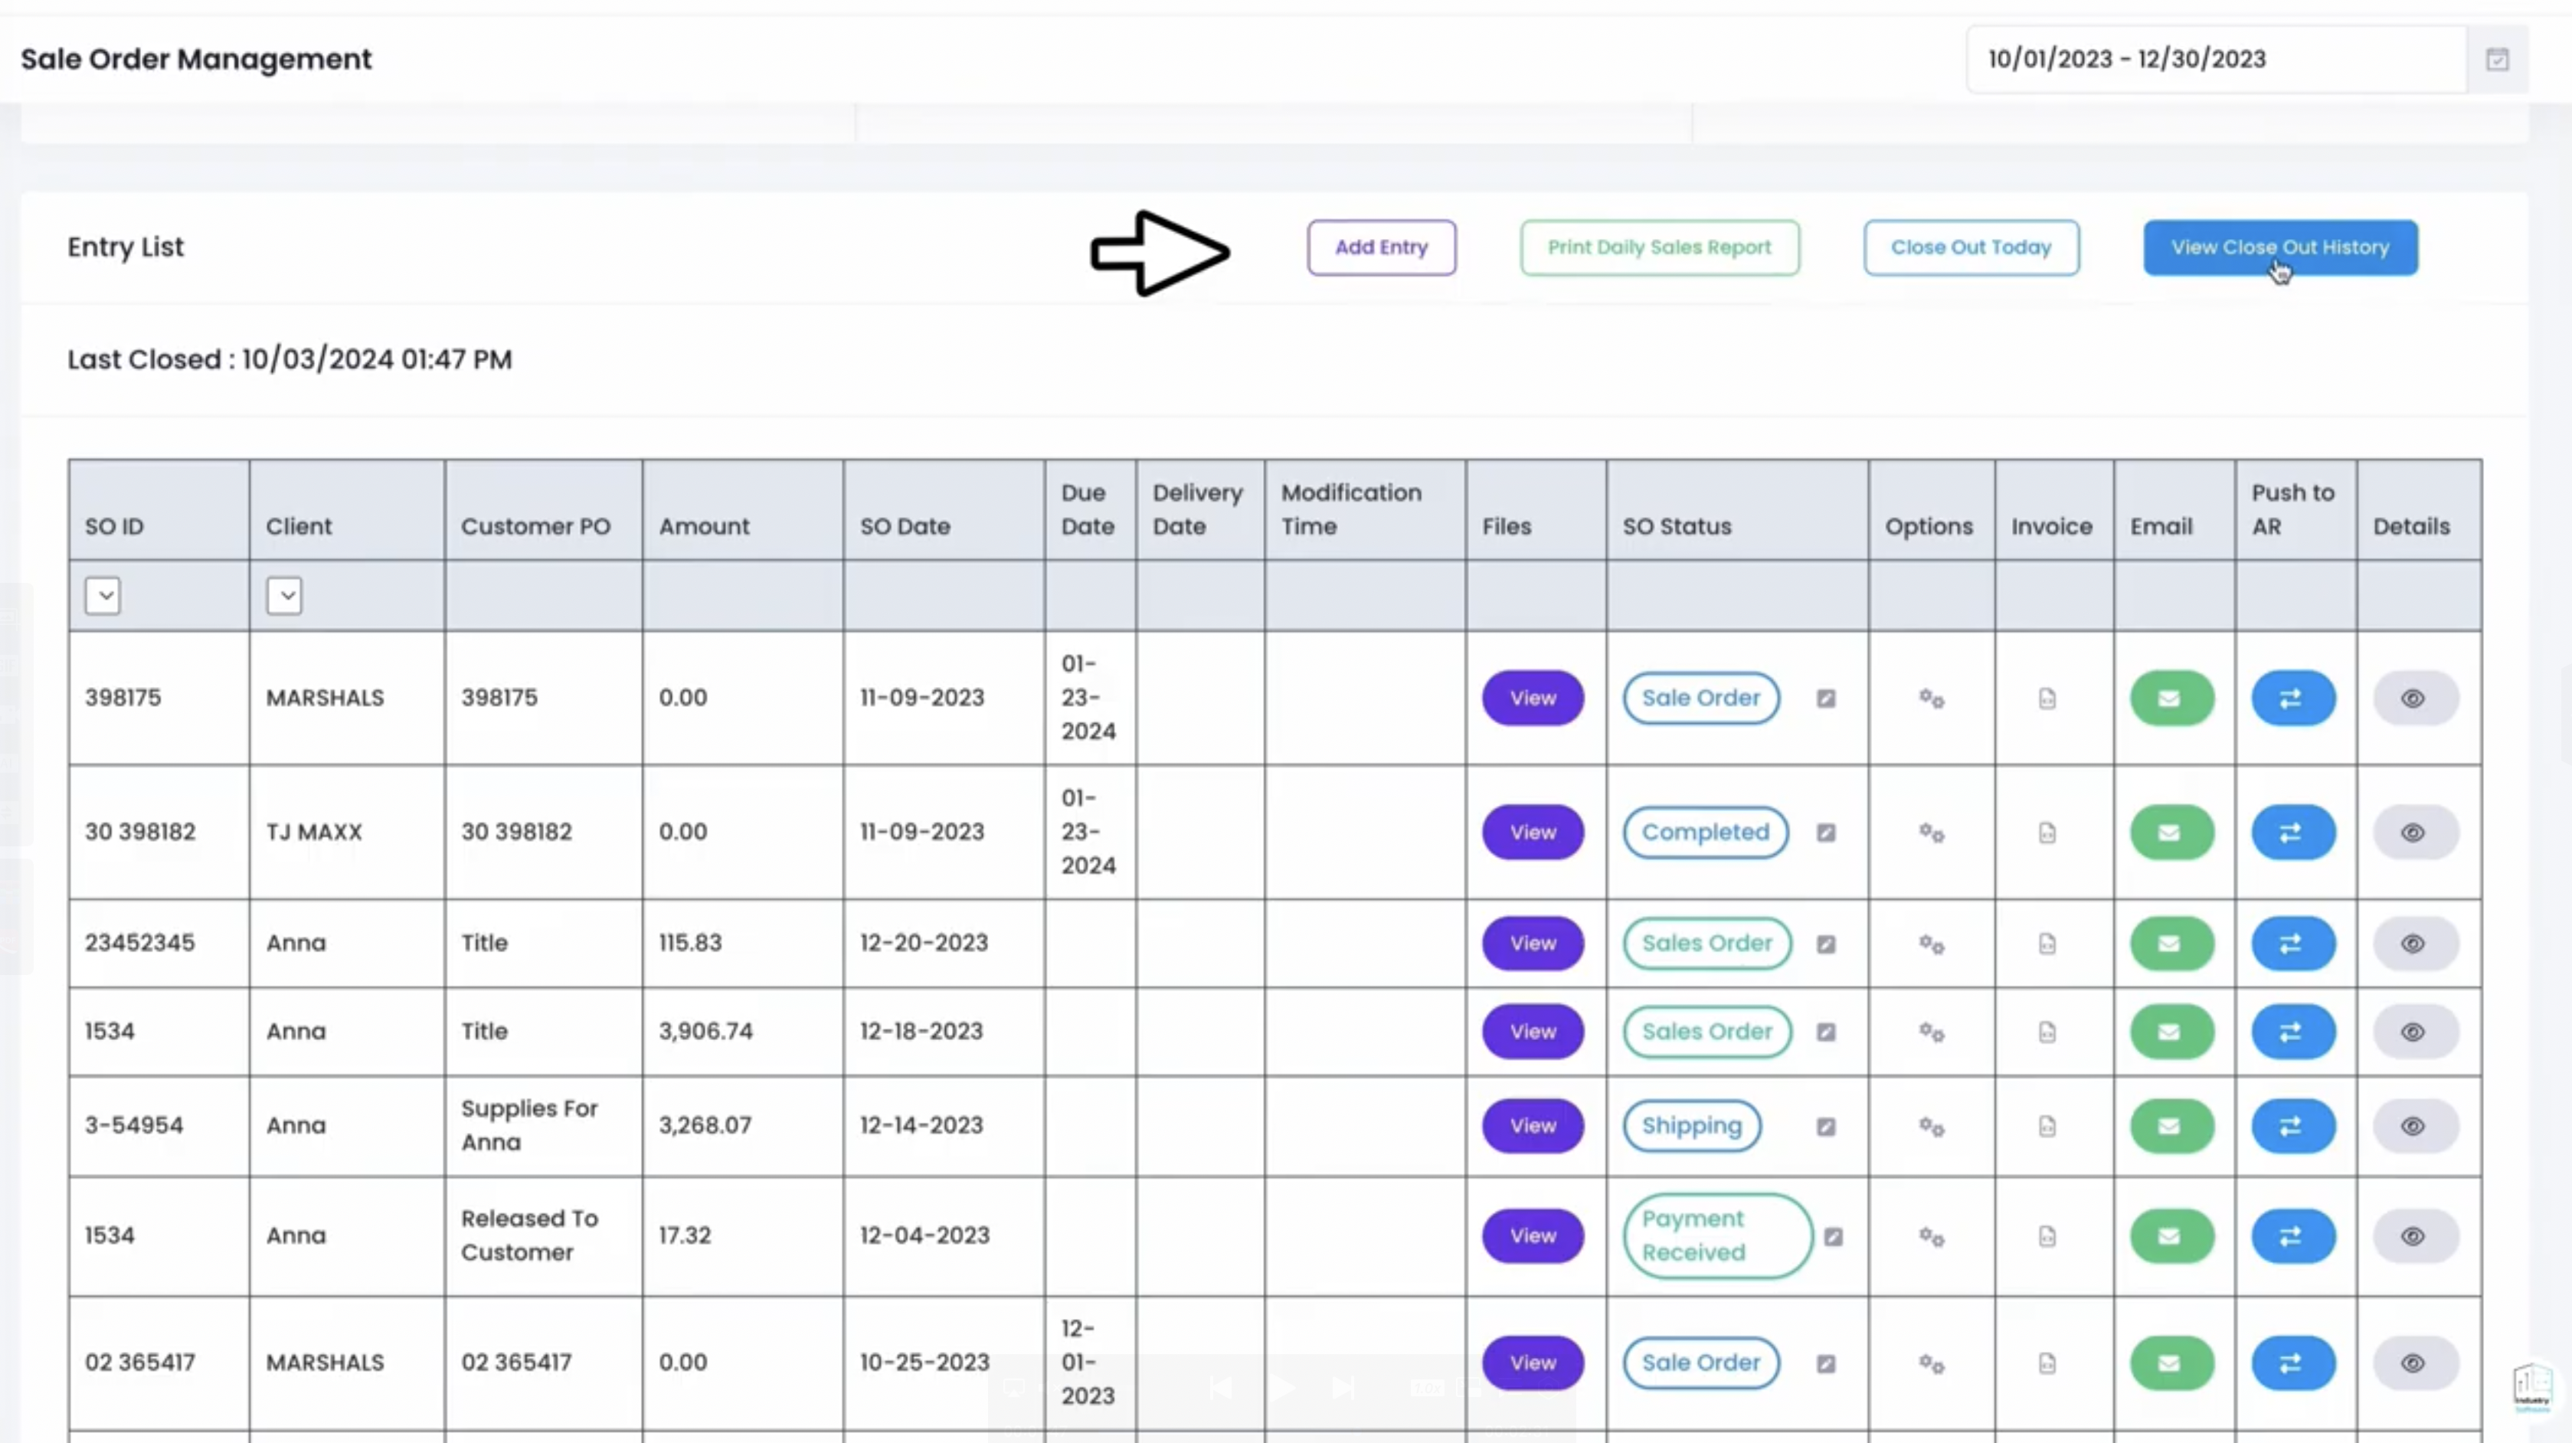Click Print Daily Sales Report button
This screenshot has width=2572, height=1443.
[x=1660, y=247]
